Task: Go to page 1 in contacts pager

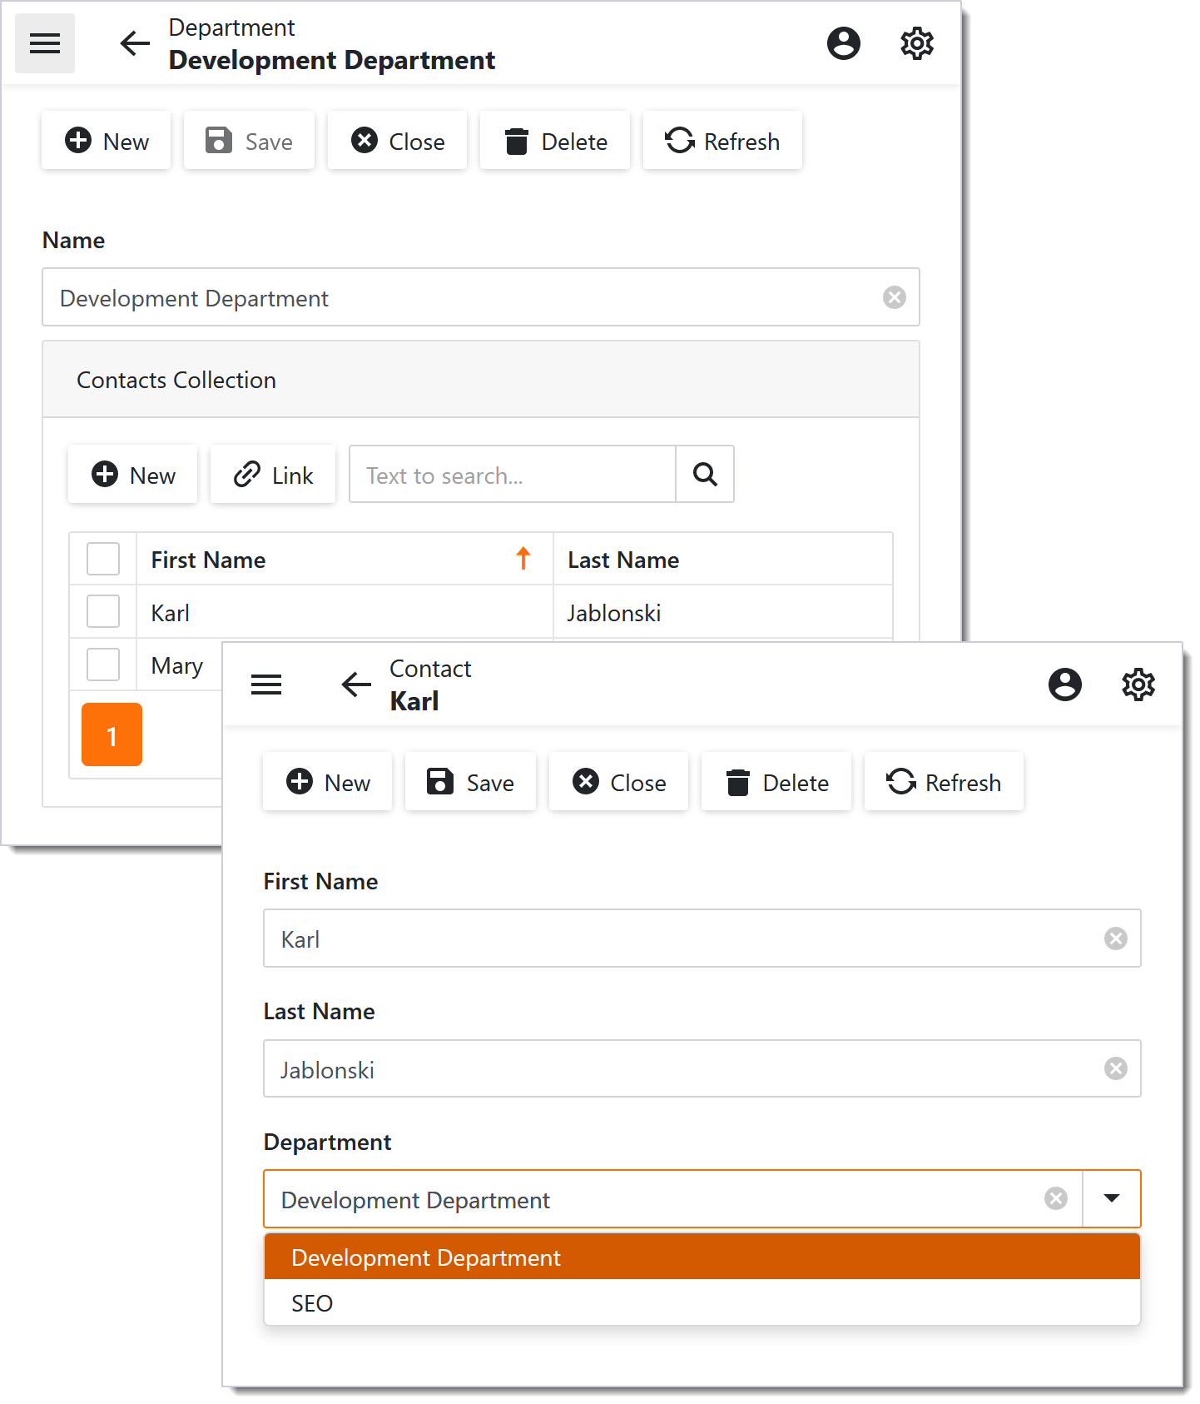Action: tap(112, 734)
